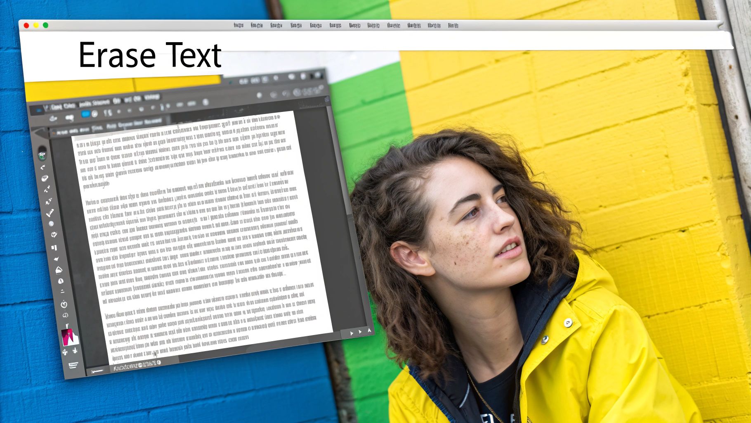Click the blue highlighted button in the editor options bar
The width and height of the screenshot is (751, 423).
pyautogui.click(x=85, y=114)
